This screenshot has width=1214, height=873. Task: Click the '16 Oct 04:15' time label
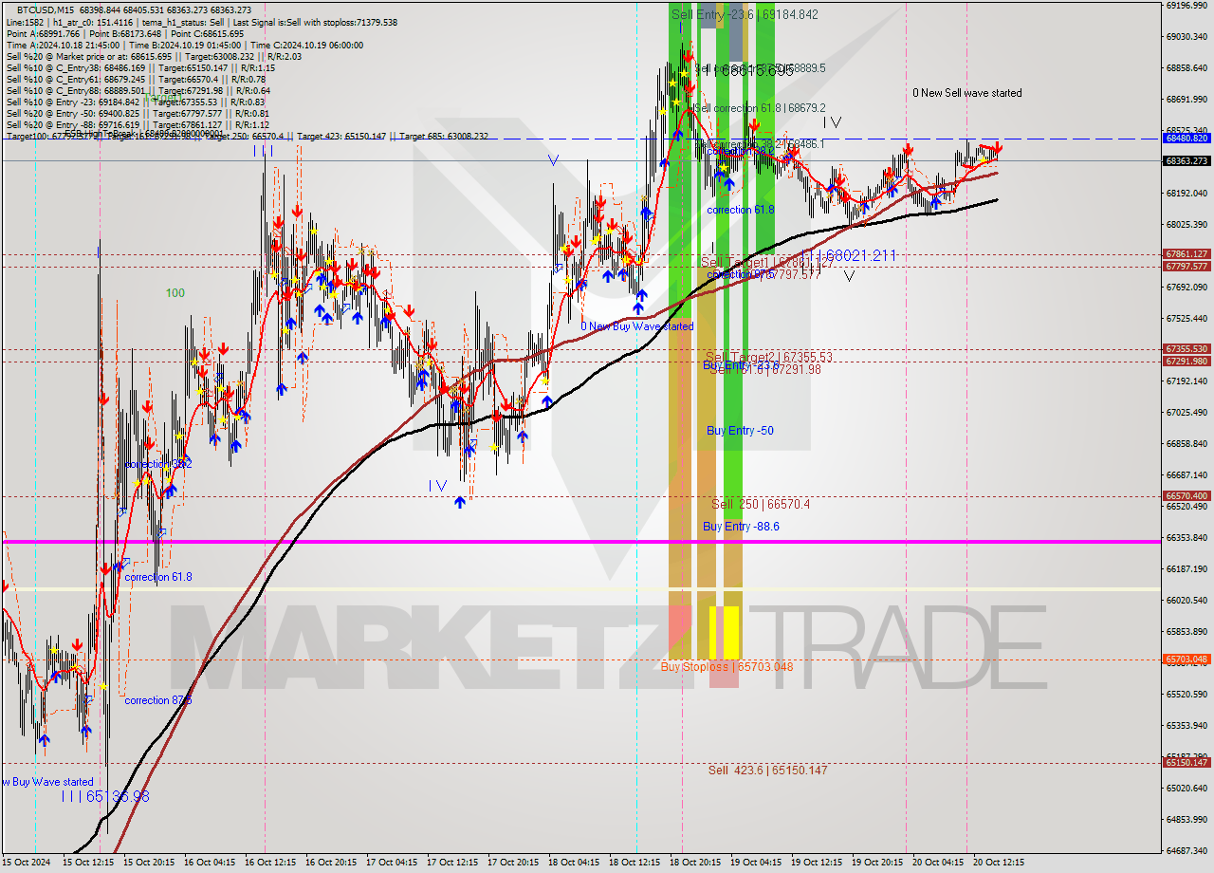coord(210,864)
